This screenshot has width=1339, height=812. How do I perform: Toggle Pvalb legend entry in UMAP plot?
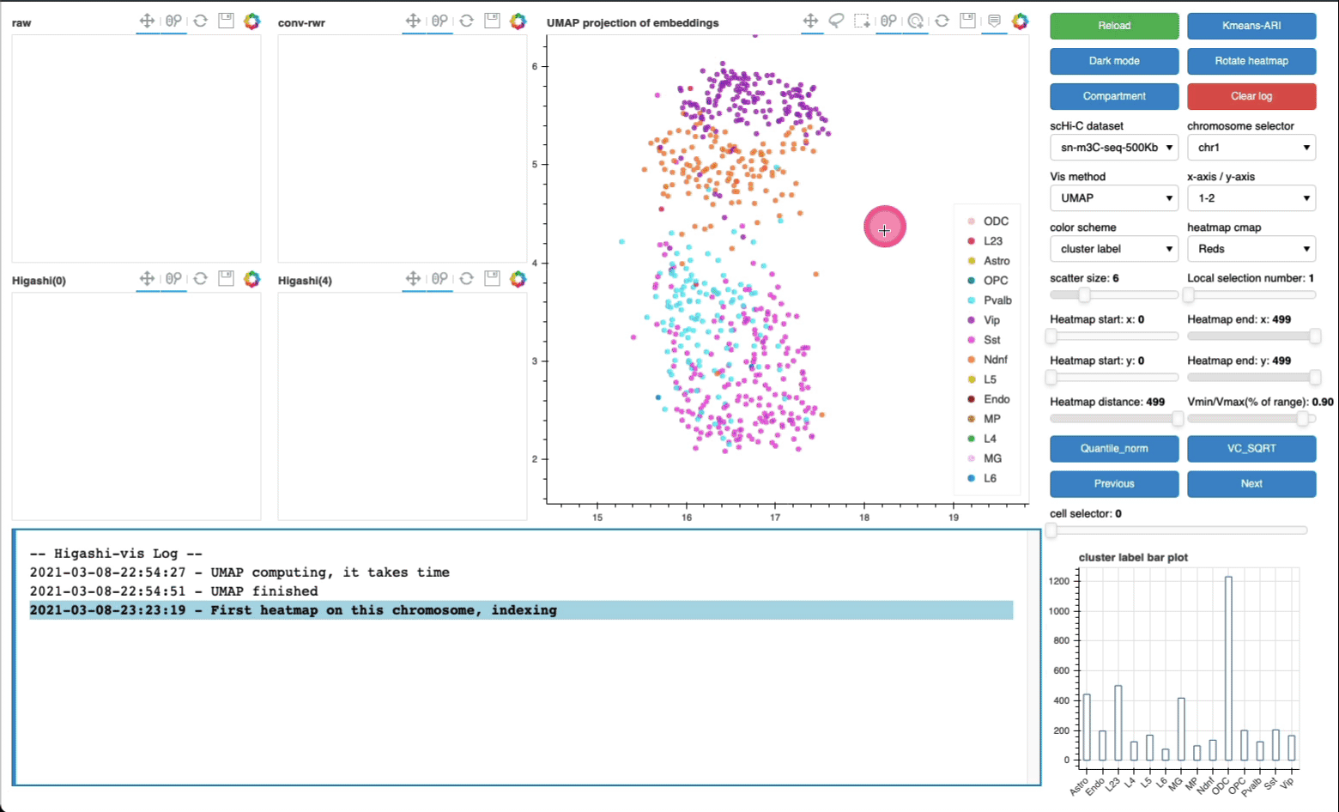[x=997, y=300]
